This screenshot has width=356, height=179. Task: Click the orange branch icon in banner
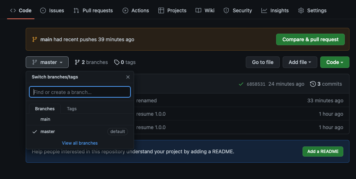pos(34,39)
